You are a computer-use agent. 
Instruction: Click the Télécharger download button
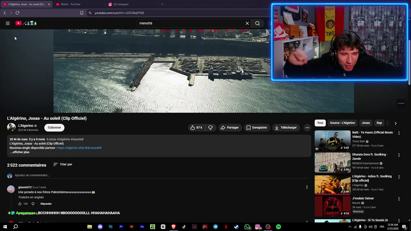coord(286,127)
